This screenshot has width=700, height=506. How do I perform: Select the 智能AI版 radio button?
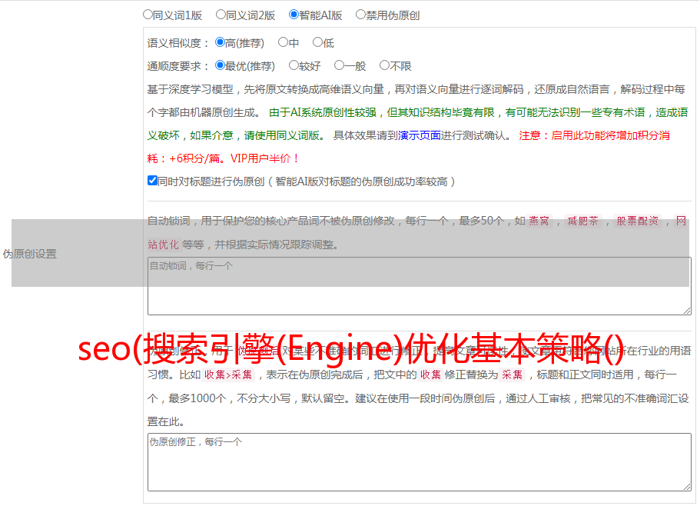[294, 15]
